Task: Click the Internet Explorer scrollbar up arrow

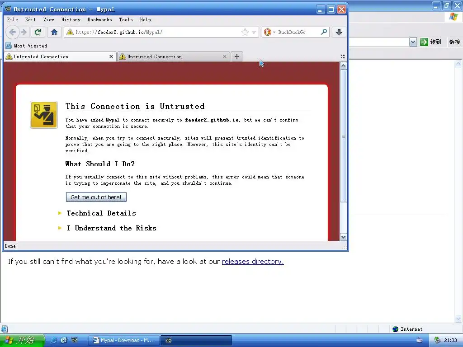Action: [458, 64]
